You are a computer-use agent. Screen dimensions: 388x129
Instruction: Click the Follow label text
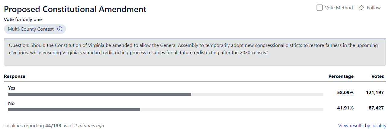pos(374,8)
